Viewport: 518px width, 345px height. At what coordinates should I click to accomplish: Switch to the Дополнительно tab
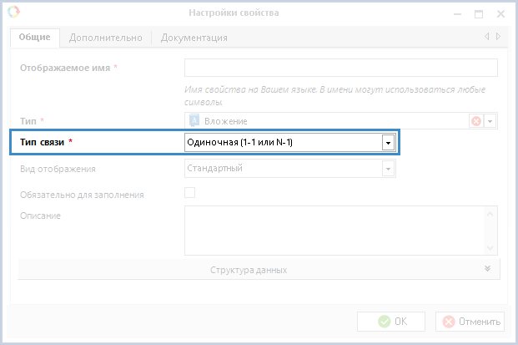click(x=106, y=38)
